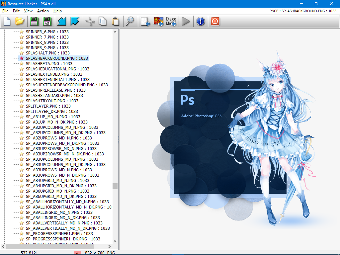Click the Paste clipboard icon
The width and height of the screenshot is (340, 255).
[x=116, y=21]
